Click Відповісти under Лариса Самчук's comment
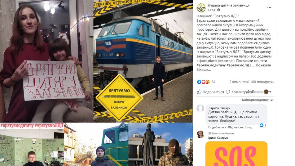This screenshot has width=295, height=166. [236, 127]
